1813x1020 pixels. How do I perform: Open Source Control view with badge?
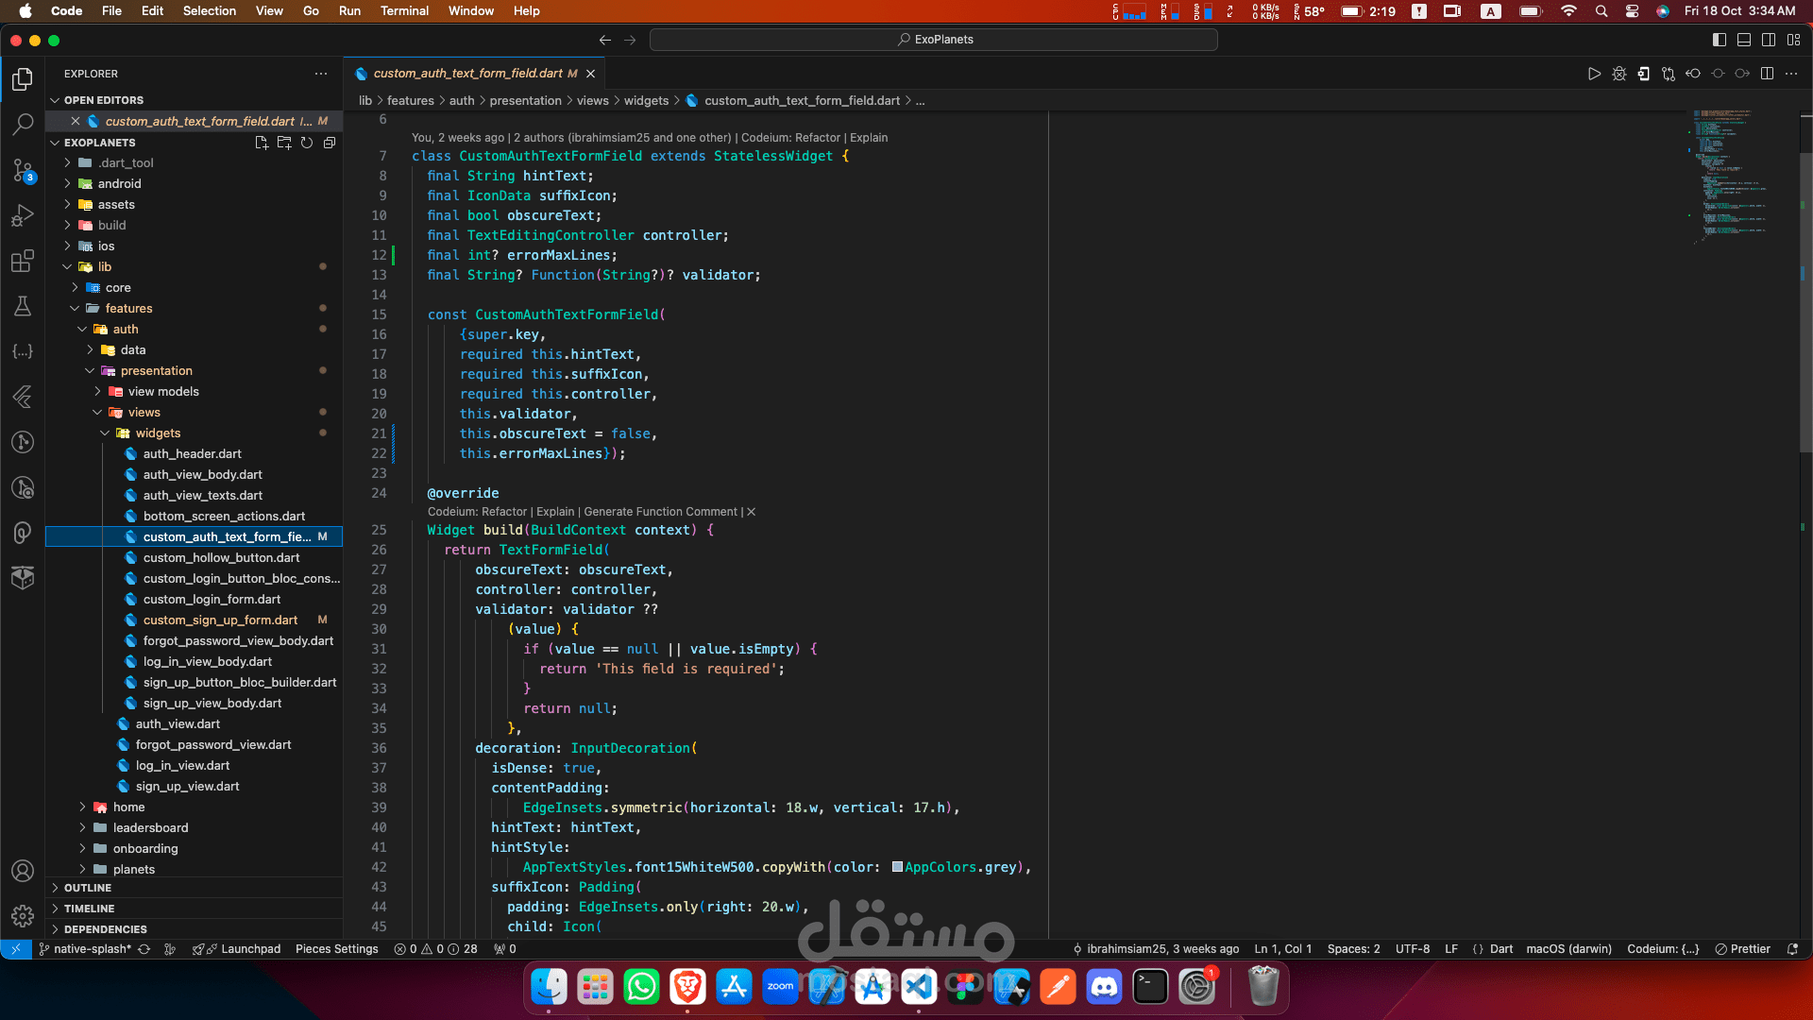pos(23,170)
